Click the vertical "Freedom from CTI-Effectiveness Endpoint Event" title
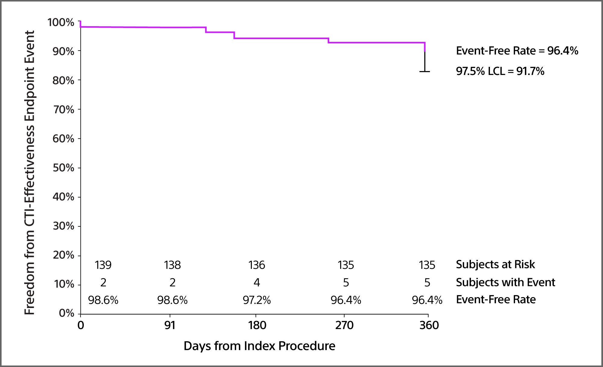The width and height of the screenshot is (603, 367). click(x=30, y=173)
